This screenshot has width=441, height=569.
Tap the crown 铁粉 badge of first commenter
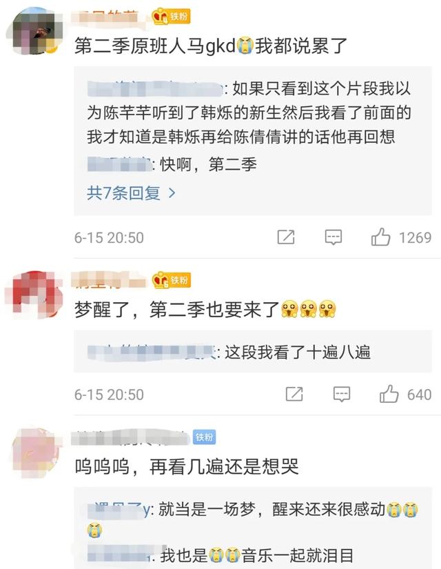tap(171, 17)
